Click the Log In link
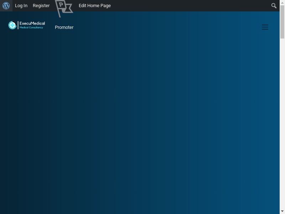Viewport: 285px width, 214px height. 21,6
